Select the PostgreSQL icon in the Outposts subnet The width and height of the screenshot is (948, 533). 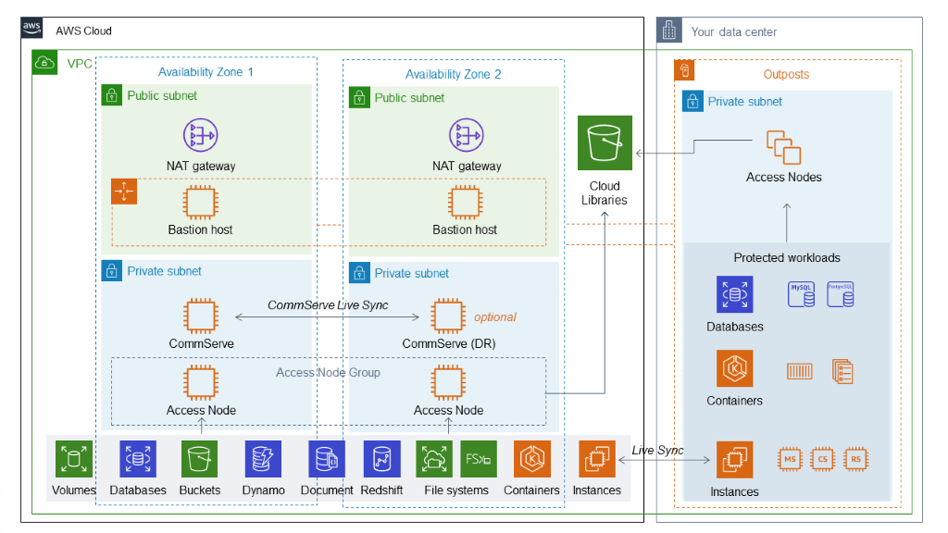839,294
